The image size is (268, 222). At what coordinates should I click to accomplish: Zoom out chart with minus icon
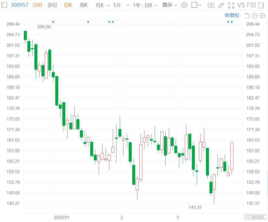click(x=255, y=15)
